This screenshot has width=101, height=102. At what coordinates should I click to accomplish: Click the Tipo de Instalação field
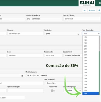(26, 90)
